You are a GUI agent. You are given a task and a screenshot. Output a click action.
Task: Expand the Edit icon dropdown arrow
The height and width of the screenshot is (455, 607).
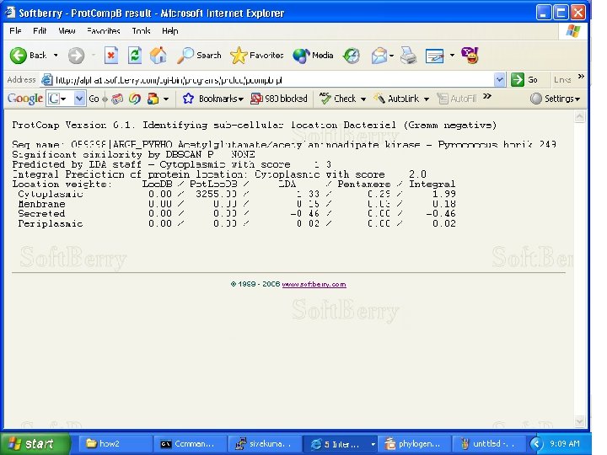[x=452, y=56]
